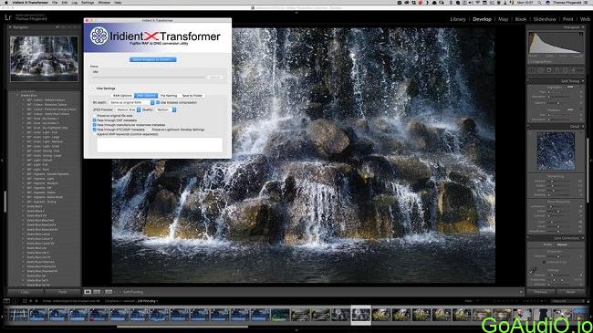
Task: Open the Apple menu
Action: pyautogui.click(x=6, y=2)
